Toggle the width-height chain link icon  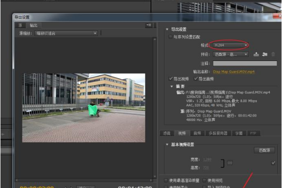coord(230,163)
